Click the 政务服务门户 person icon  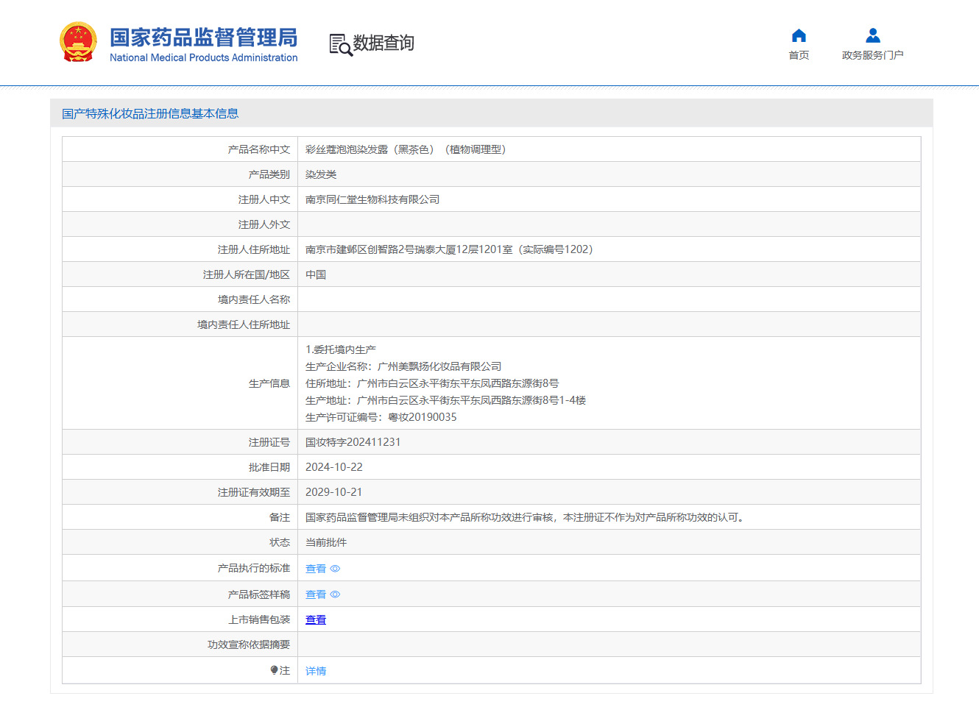pos(872,35)
